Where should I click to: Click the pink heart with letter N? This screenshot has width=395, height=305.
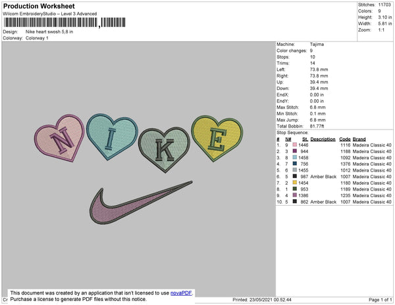[x=60, y=138]
